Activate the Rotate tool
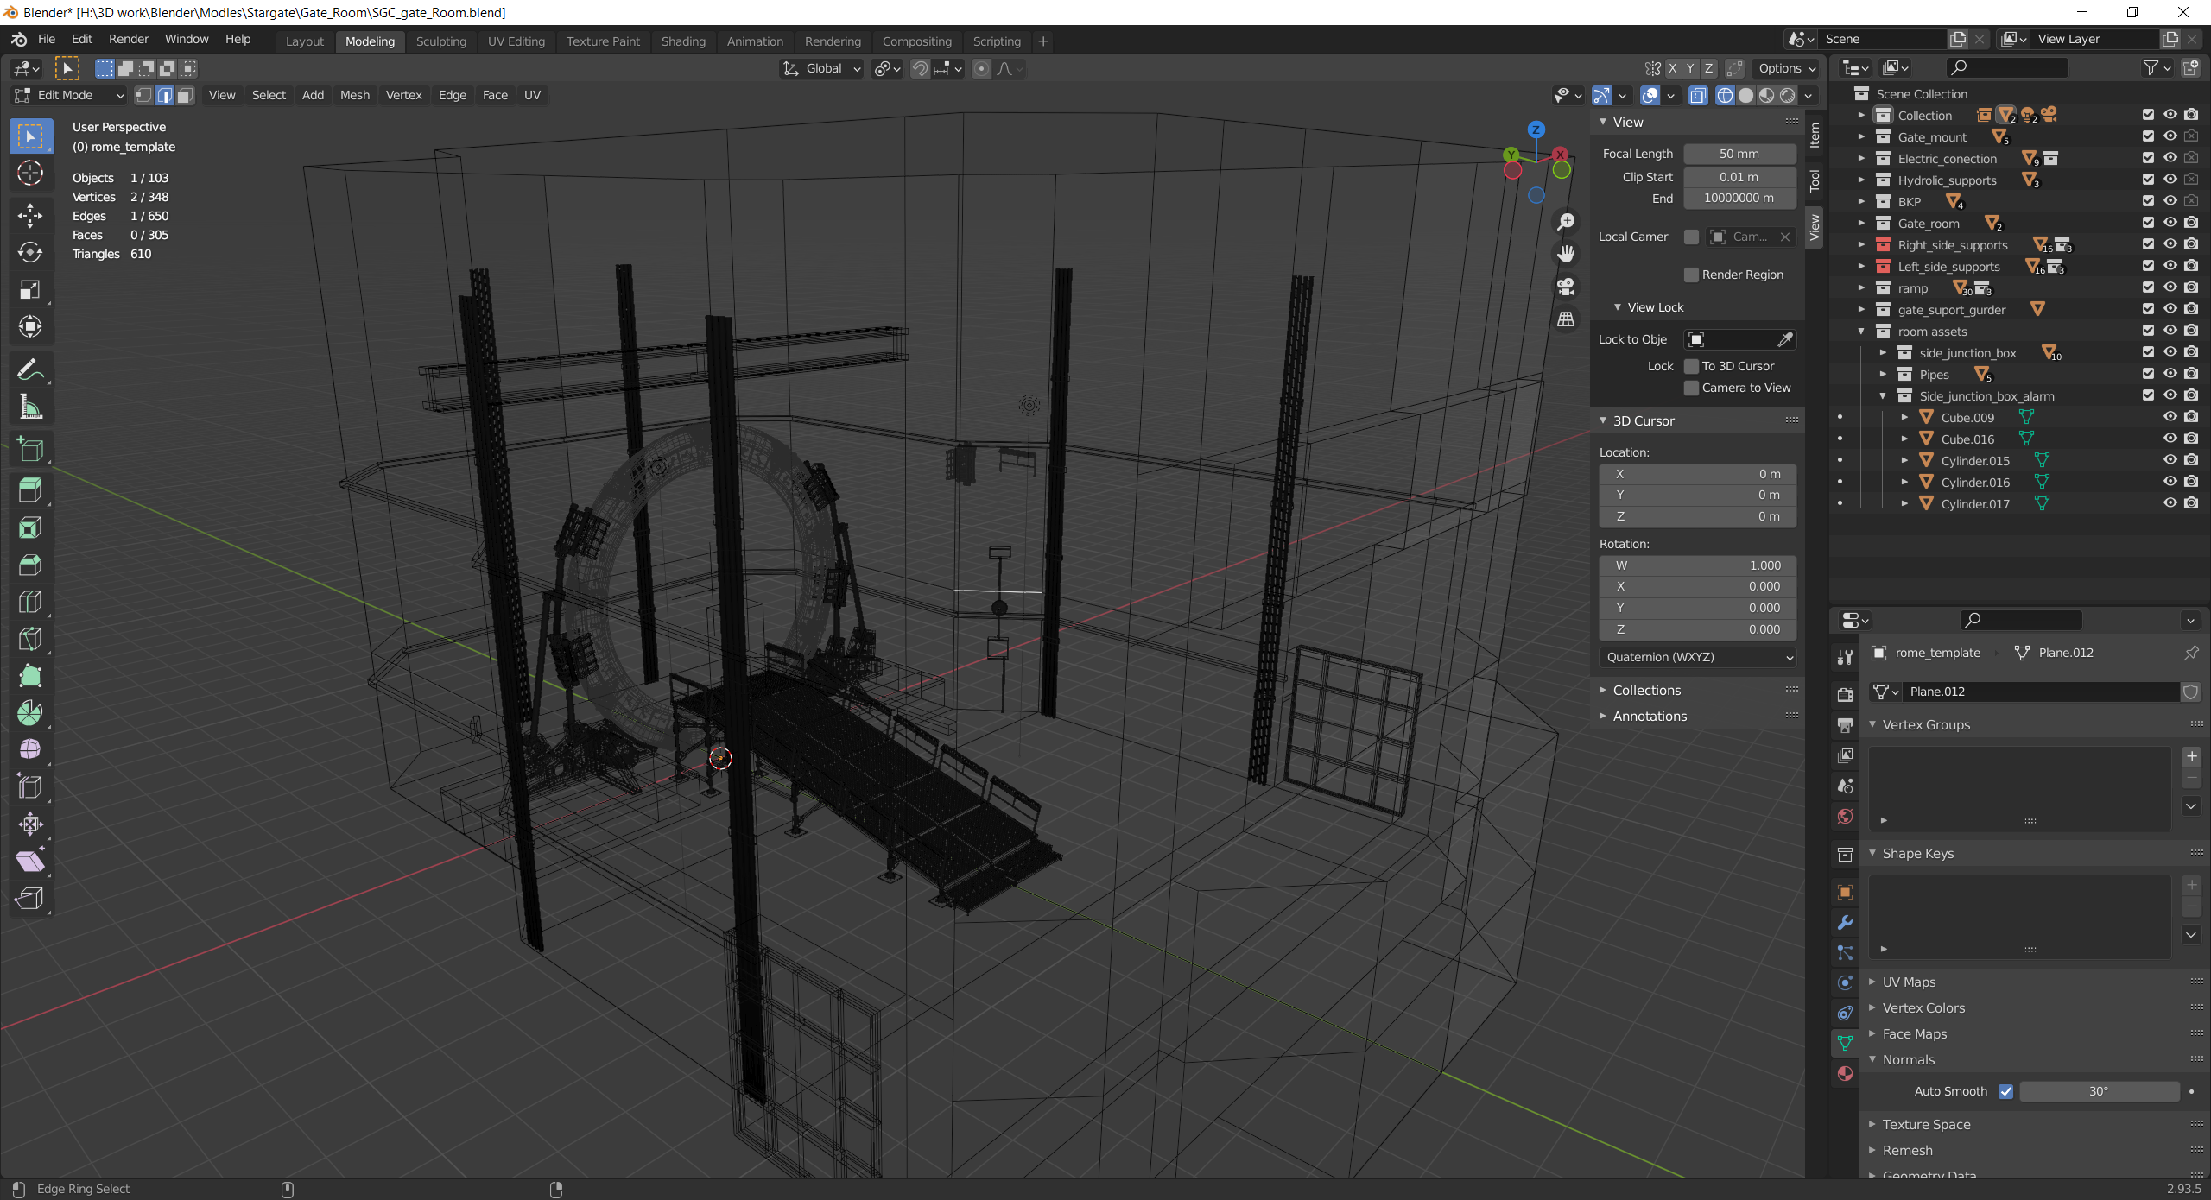 tap(30, 252)
